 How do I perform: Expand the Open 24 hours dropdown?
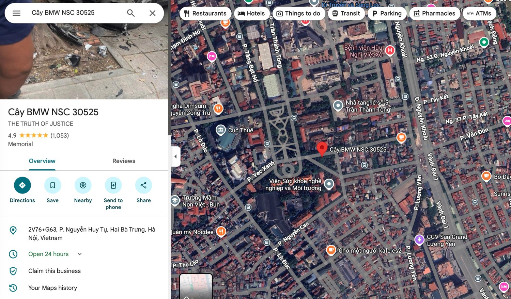click(x=80, y=254)
